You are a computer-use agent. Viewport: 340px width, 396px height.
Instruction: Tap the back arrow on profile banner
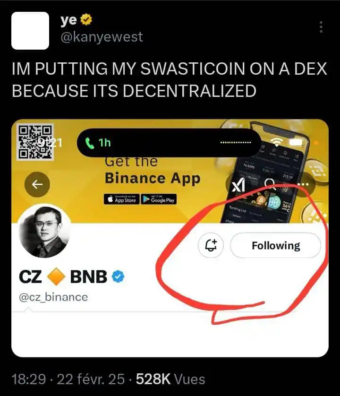(37, 185)
